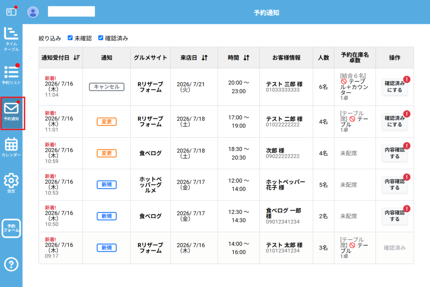Click 内容確認する for 次郎 様
The width and height of the screenshot is (430, 287).
click(394, 153)
